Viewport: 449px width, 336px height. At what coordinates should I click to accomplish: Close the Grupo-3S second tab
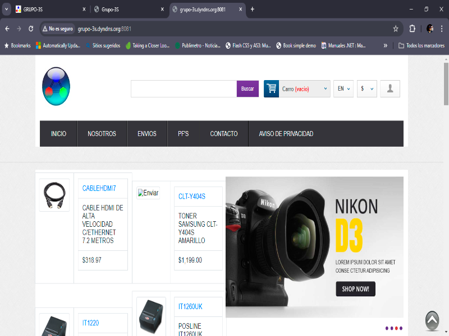(x=162, y=10)
